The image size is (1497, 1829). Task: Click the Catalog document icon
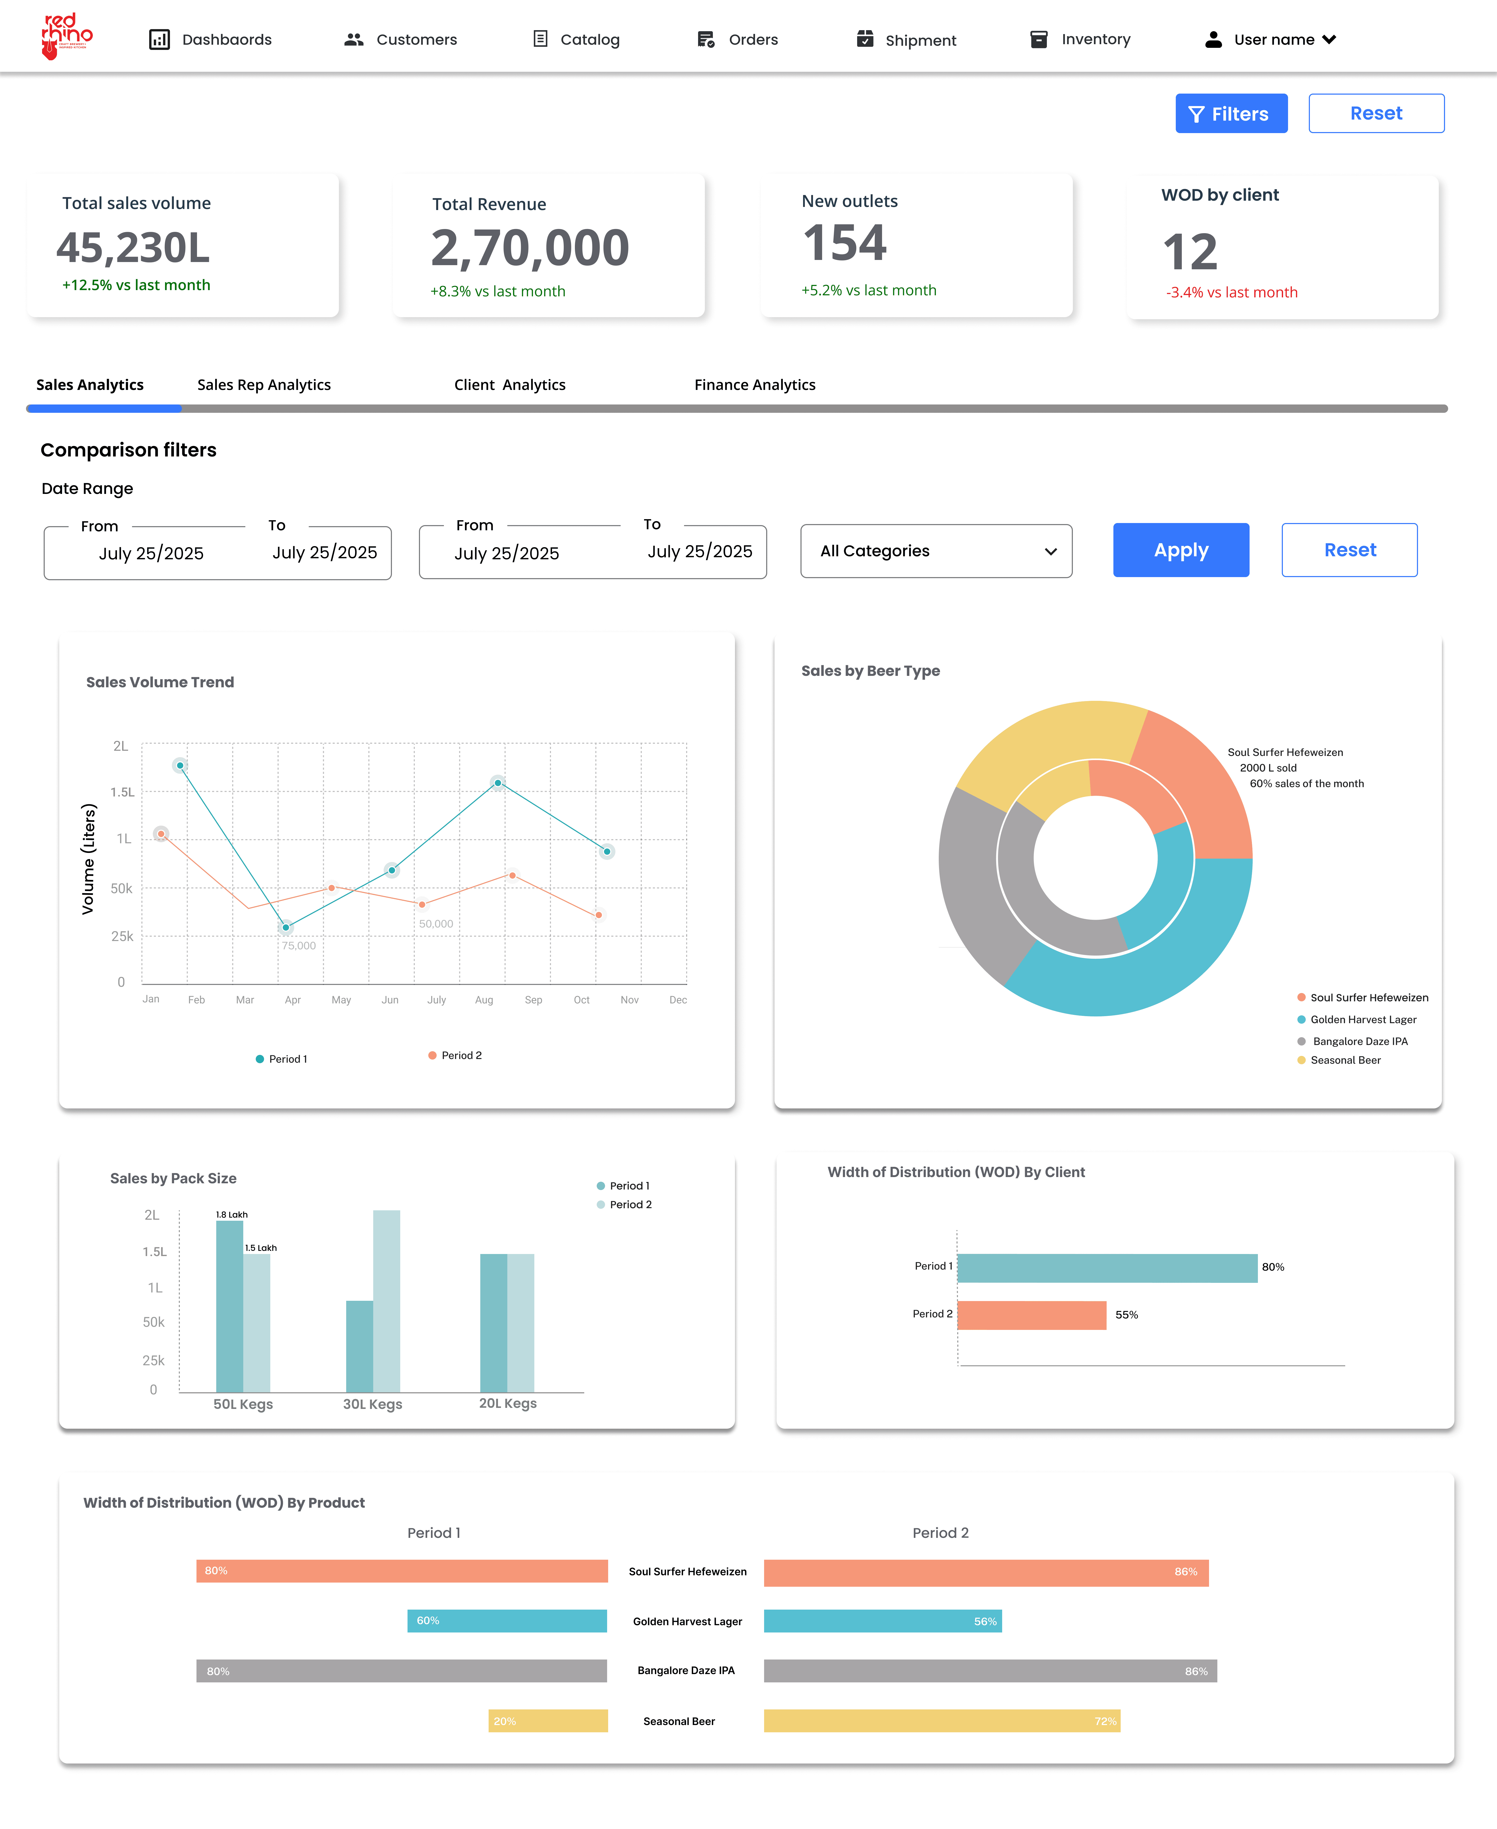[541, 39]
